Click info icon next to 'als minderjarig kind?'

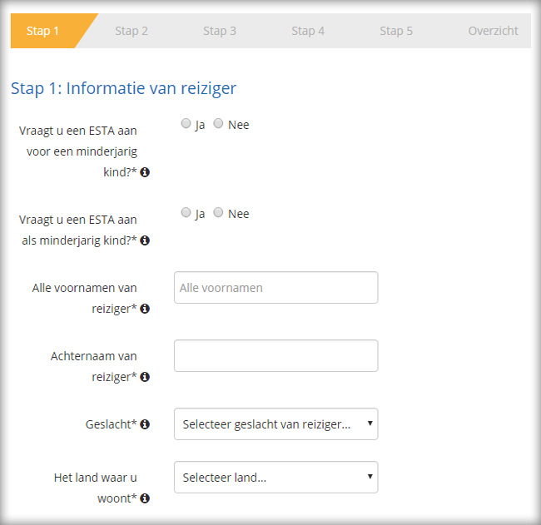pos(145,240)
